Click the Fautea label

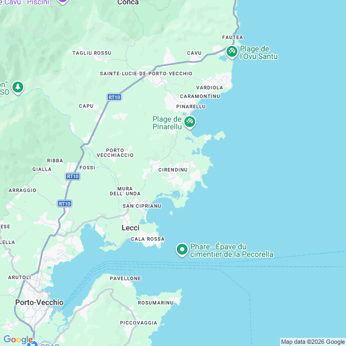[232, 37]
